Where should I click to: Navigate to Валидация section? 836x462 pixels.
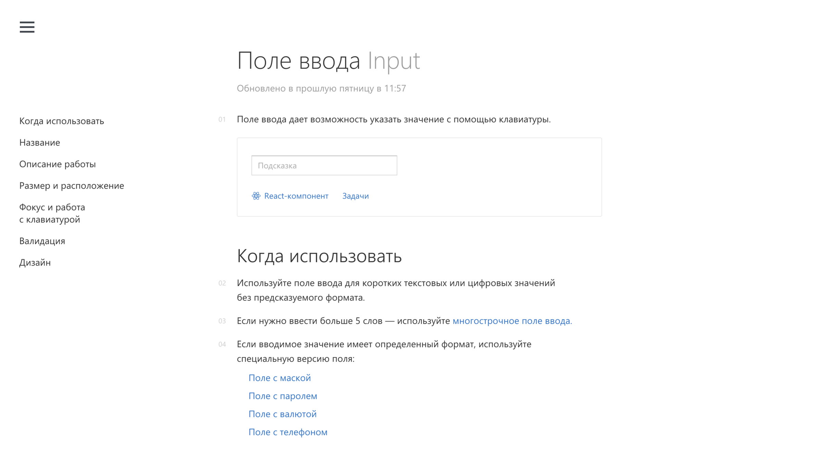[x=42, y=241]
